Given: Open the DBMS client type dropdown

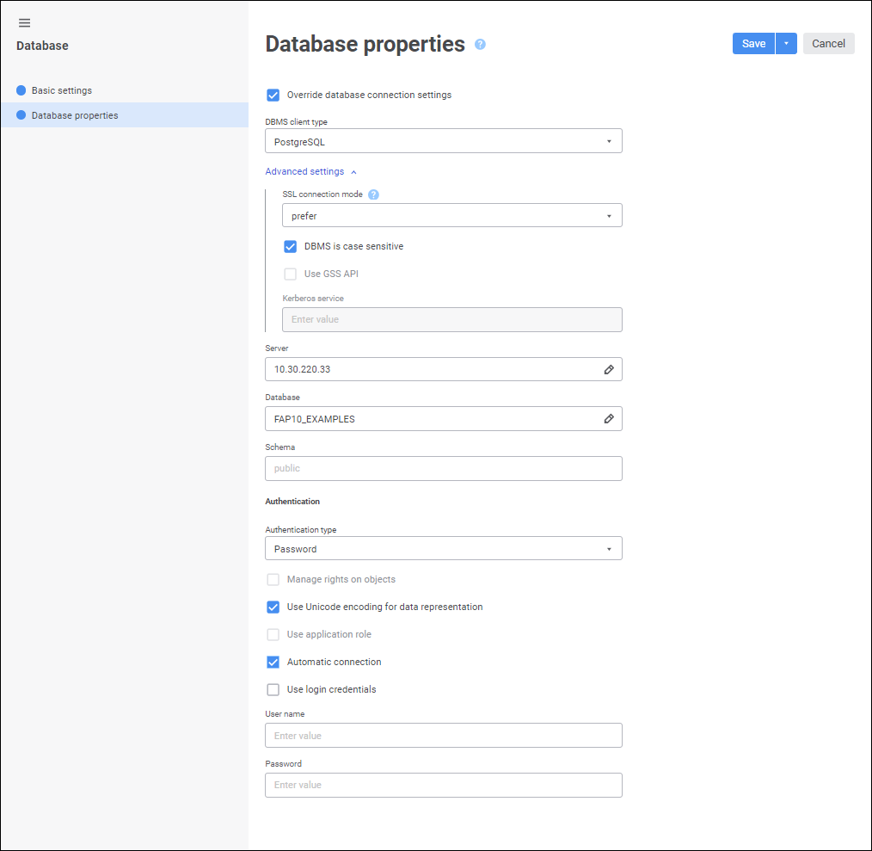Looking at the screenshot, I should [443, 141].
